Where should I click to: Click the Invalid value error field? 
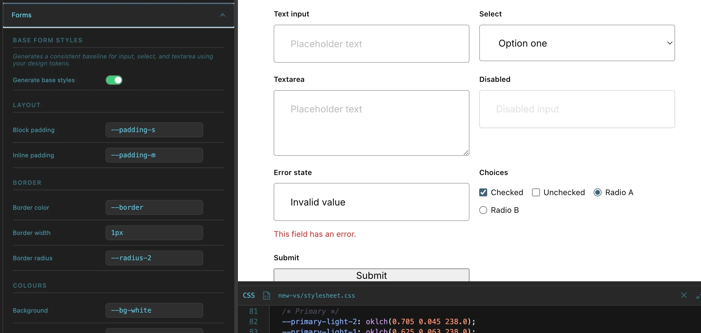tap(371, 202)
